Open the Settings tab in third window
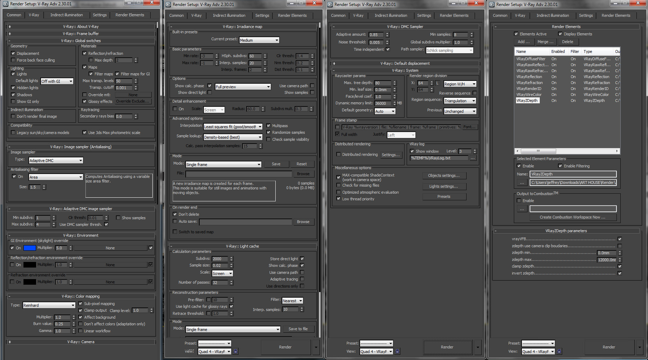The height and width of the screenshot is (360, 648). tap(424, 15)
